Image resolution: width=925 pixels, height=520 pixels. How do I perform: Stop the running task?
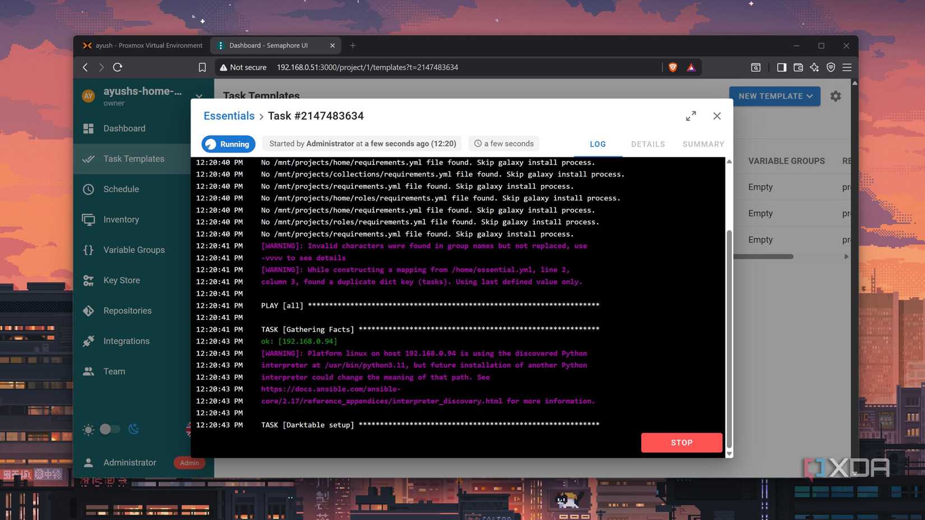pyautogui.click(x=682, y=443)
